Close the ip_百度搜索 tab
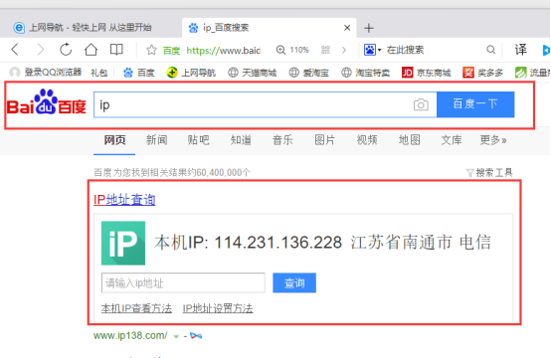 [347, 28]
